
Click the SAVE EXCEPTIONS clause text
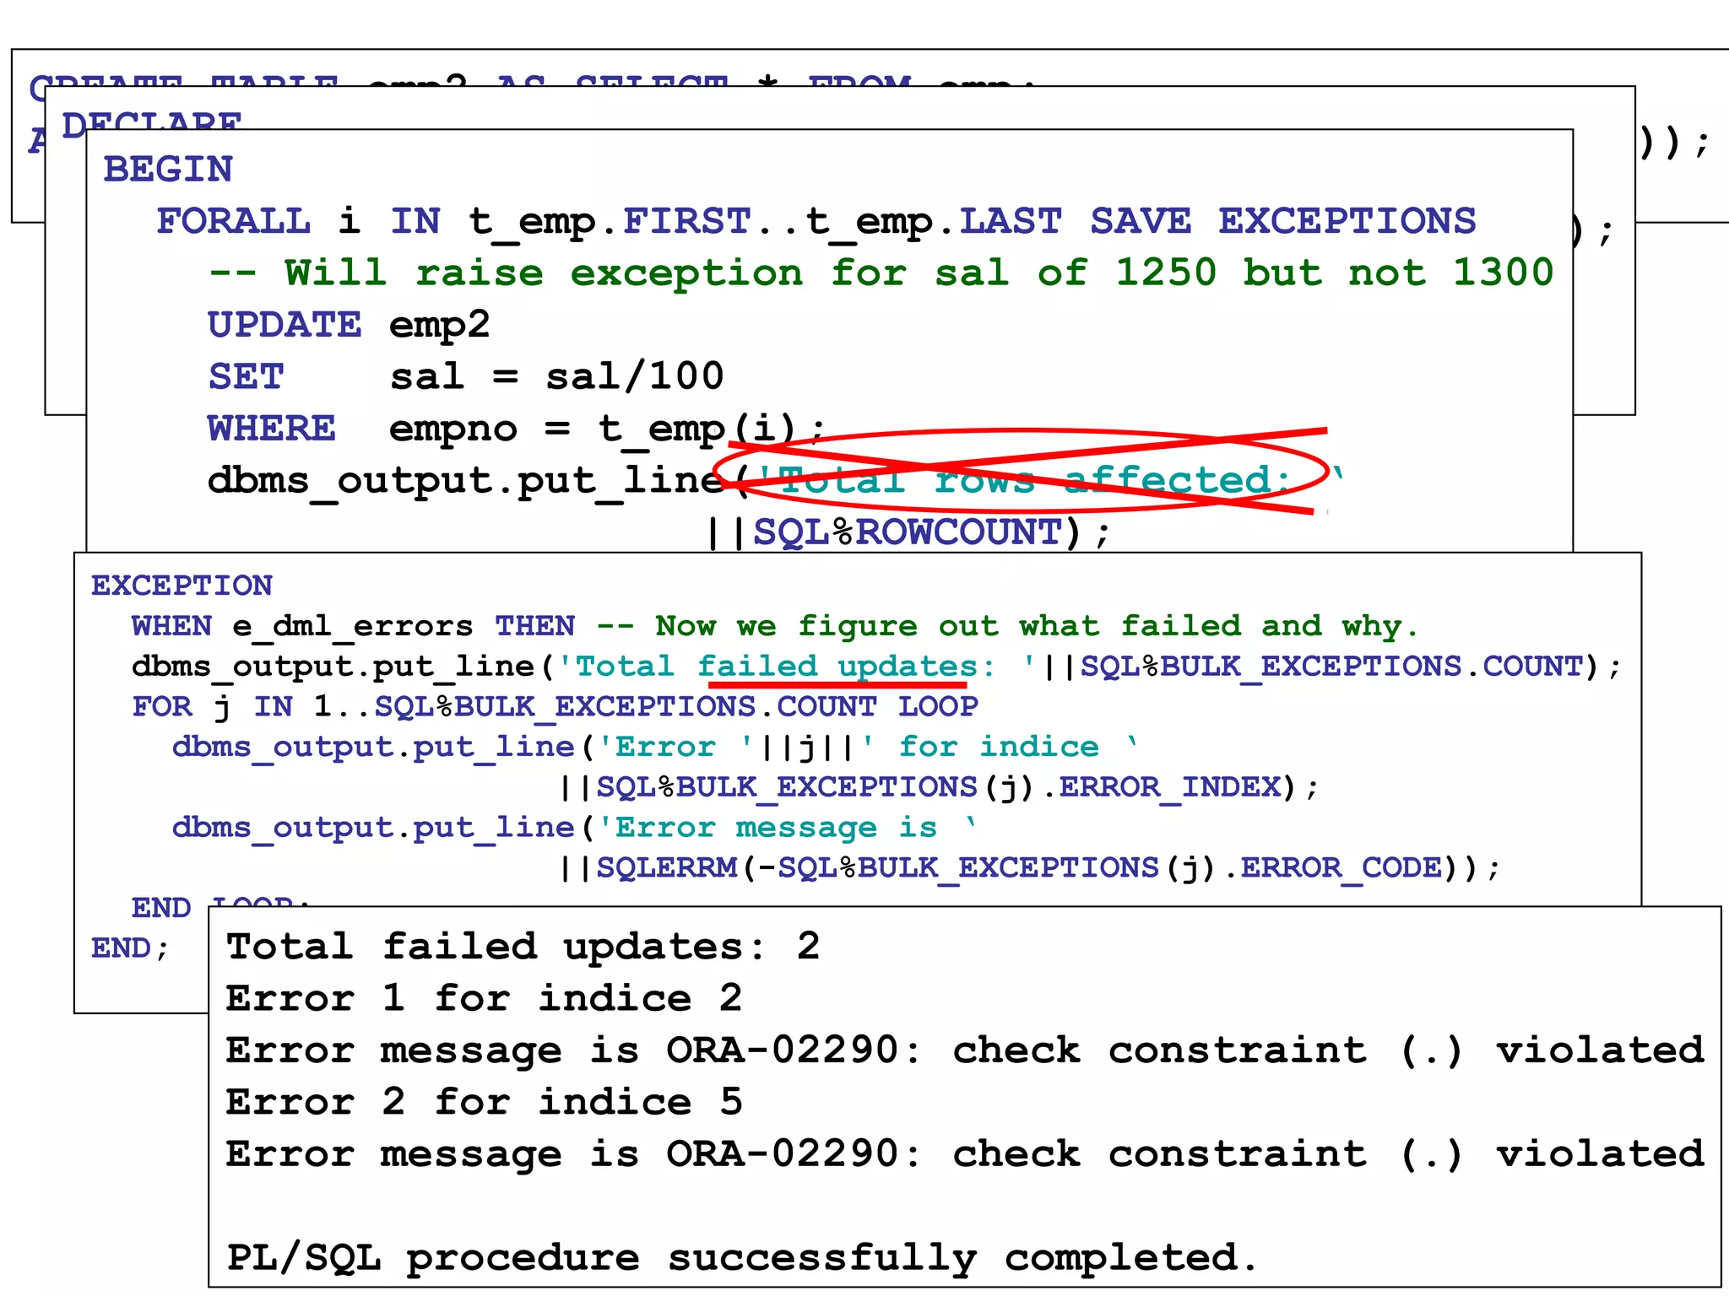tap(1282, 221)
